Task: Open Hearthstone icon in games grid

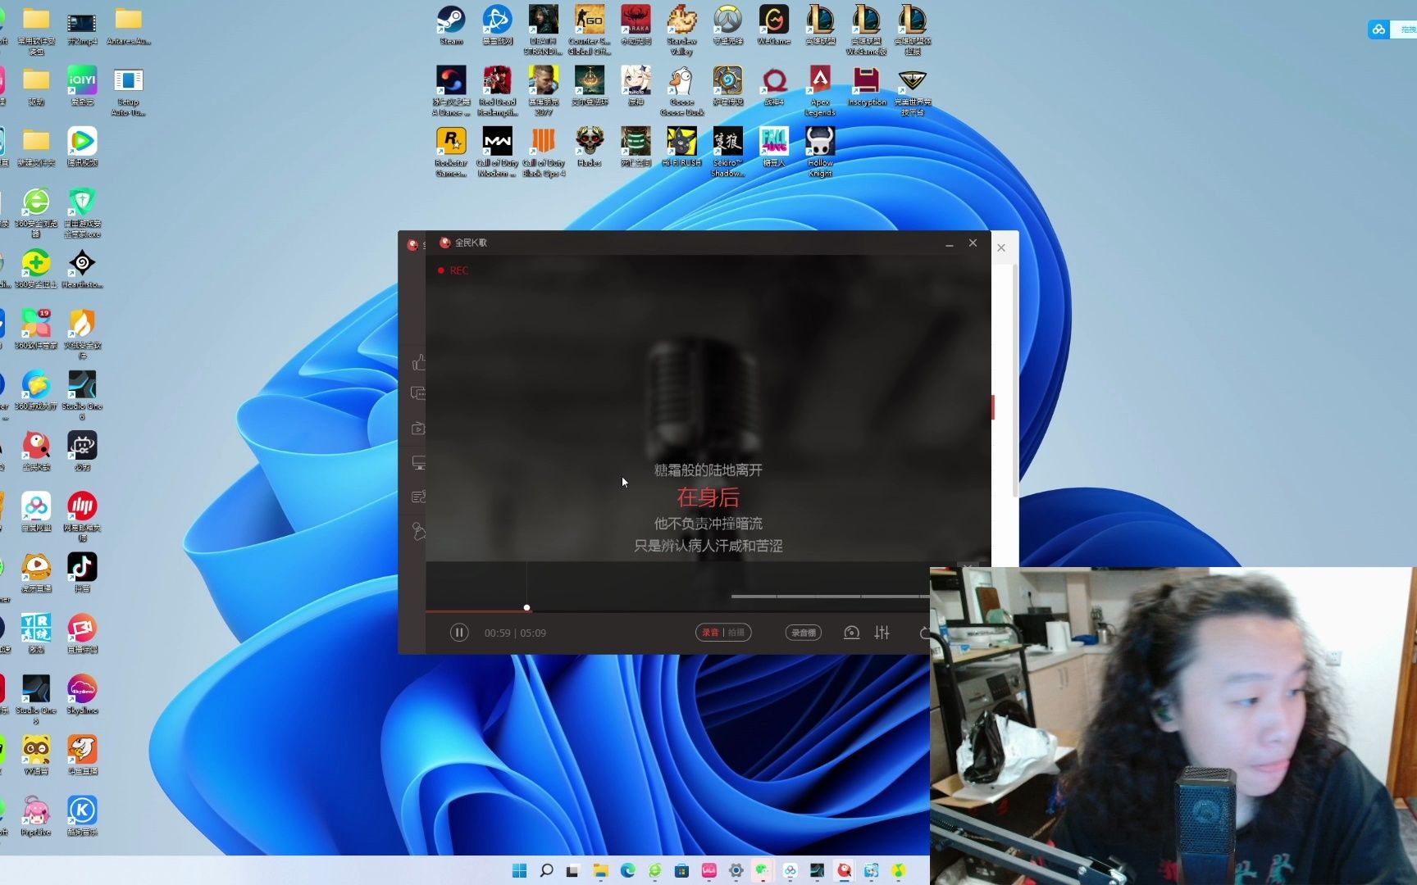Action: tap(727, 87)
